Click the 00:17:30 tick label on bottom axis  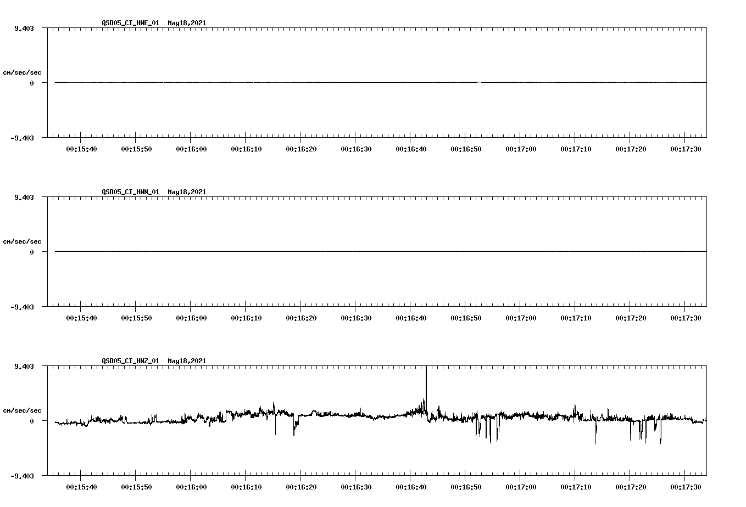pos(687,486)
